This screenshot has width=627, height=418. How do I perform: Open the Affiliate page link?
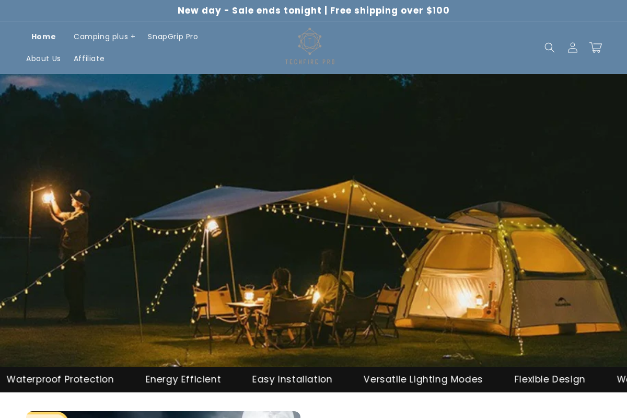(89, 59)
